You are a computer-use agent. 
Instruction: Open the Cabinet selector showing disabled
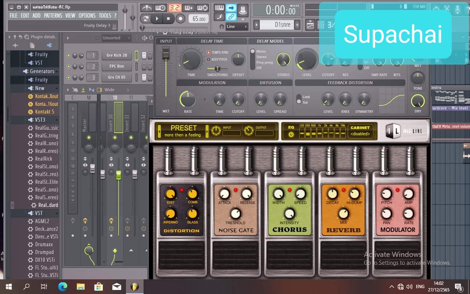(360, 131)
